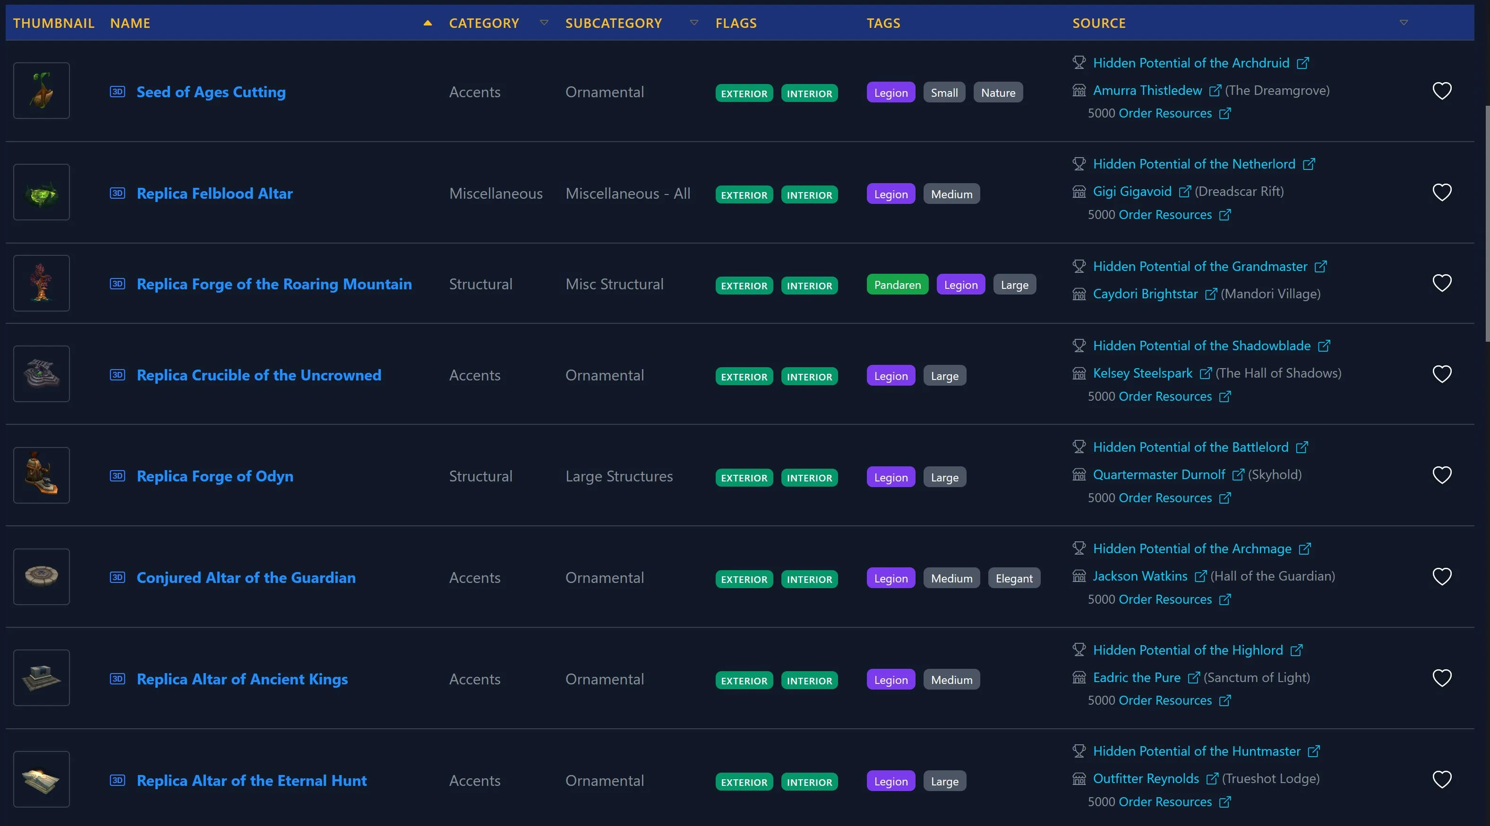The image size is (1490, 826).
Task: Click achievement trophy icon for Hidden Potential of the Shadowblade
Action: [x=1079, y=346]
